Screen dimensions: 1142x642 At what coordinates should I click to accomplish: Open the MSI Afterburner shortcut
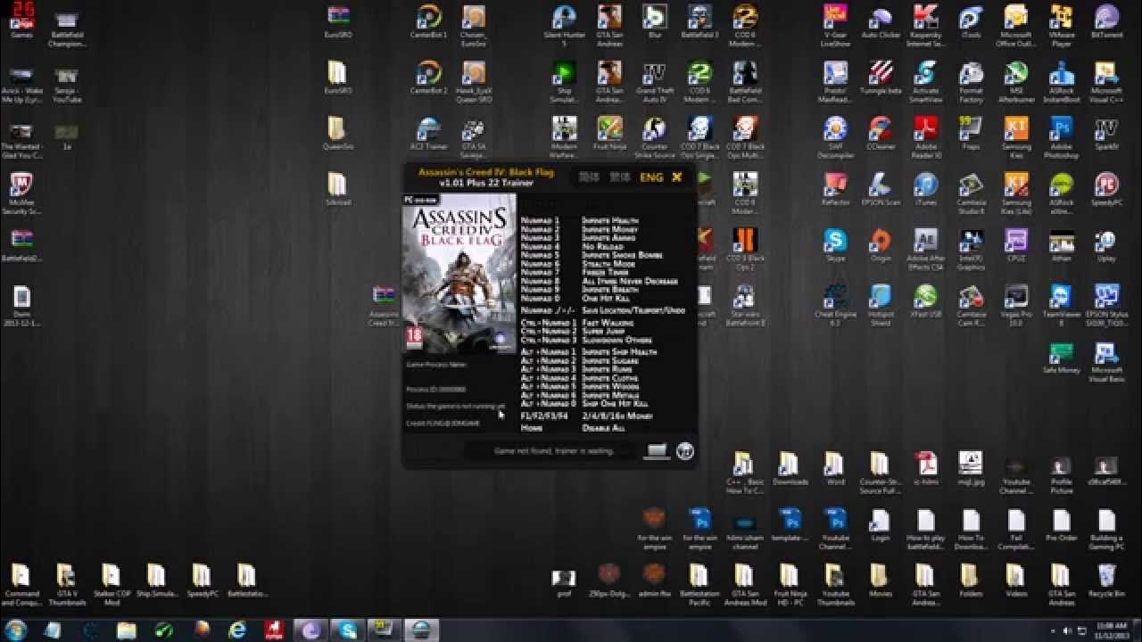click(1016, 81)
